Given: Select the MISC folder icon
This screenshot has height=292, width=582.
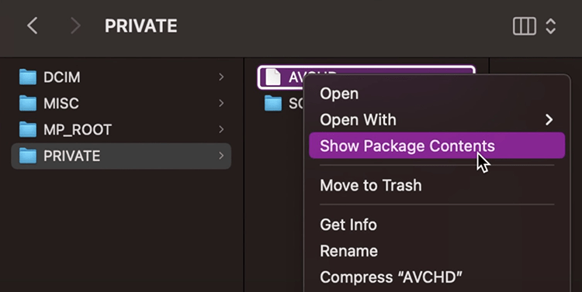Looking at the screenshot, I should point(28,103).
